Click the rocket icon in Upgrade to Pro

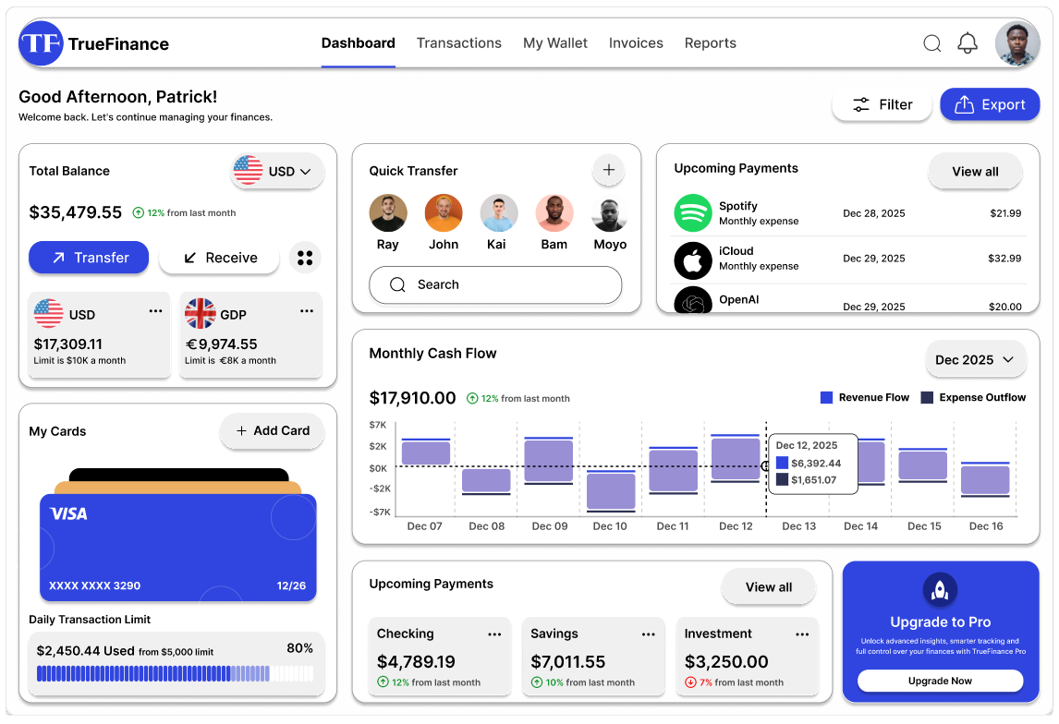click(940, 590)
